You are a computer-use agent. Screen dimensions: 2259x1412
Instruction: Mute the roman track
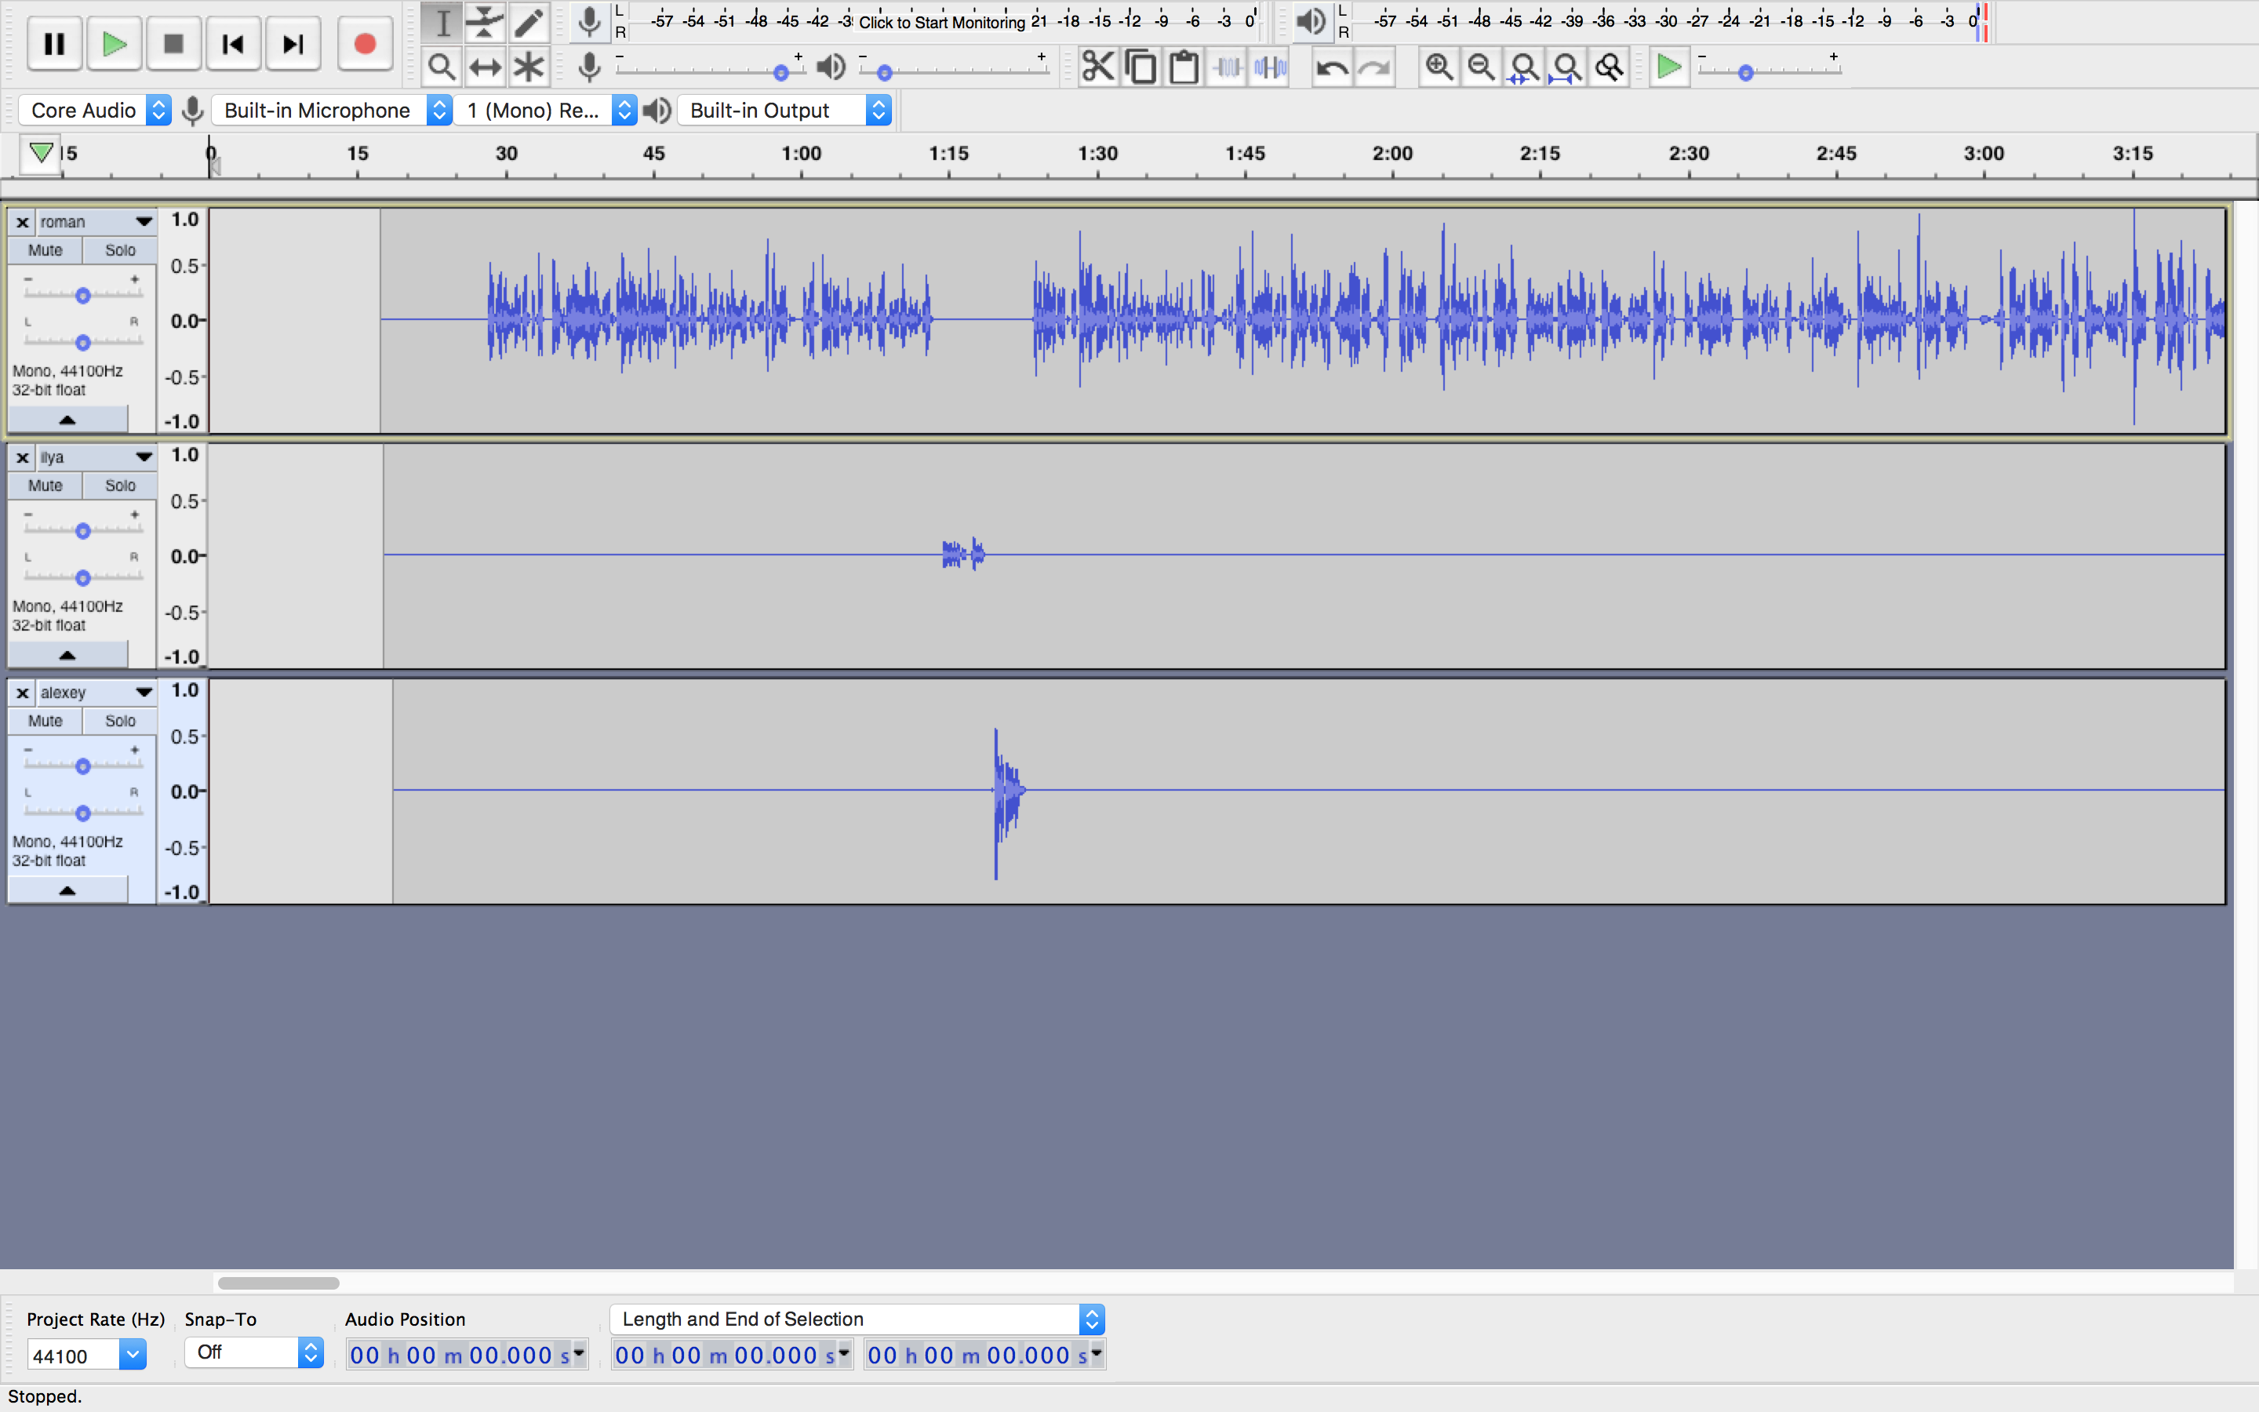[x=45, y=250]
